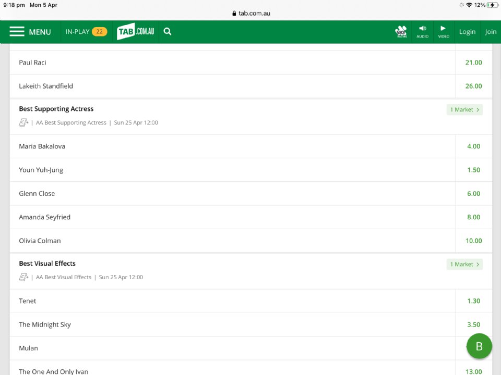Tap the battery status icon
The height and width of the screenshot is (375, 501).
coord(492,5)
